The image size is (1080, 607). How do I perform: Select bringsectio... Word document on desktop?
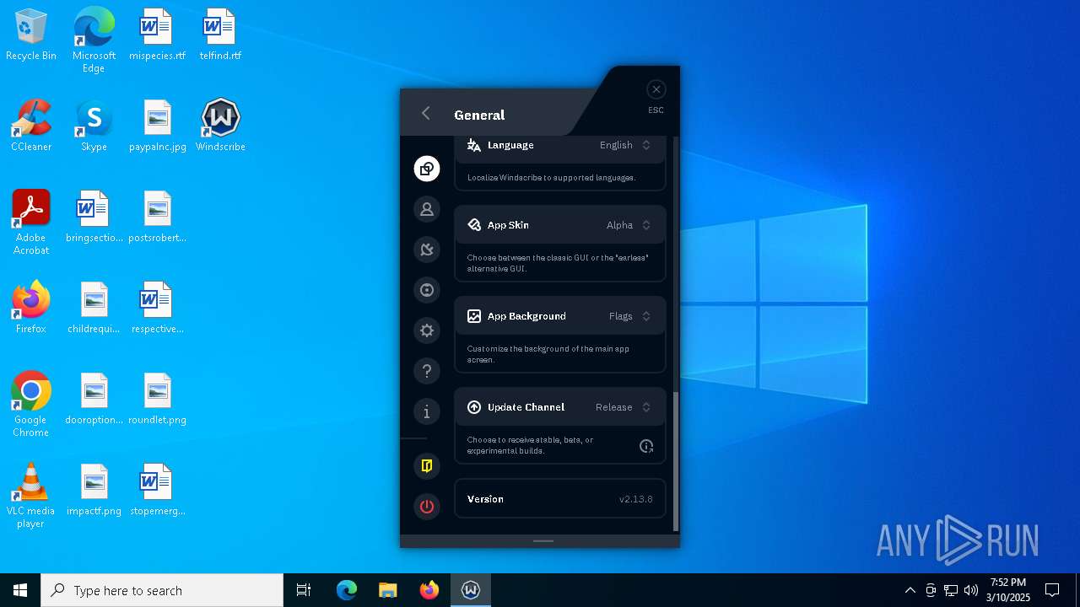(94, 218)
